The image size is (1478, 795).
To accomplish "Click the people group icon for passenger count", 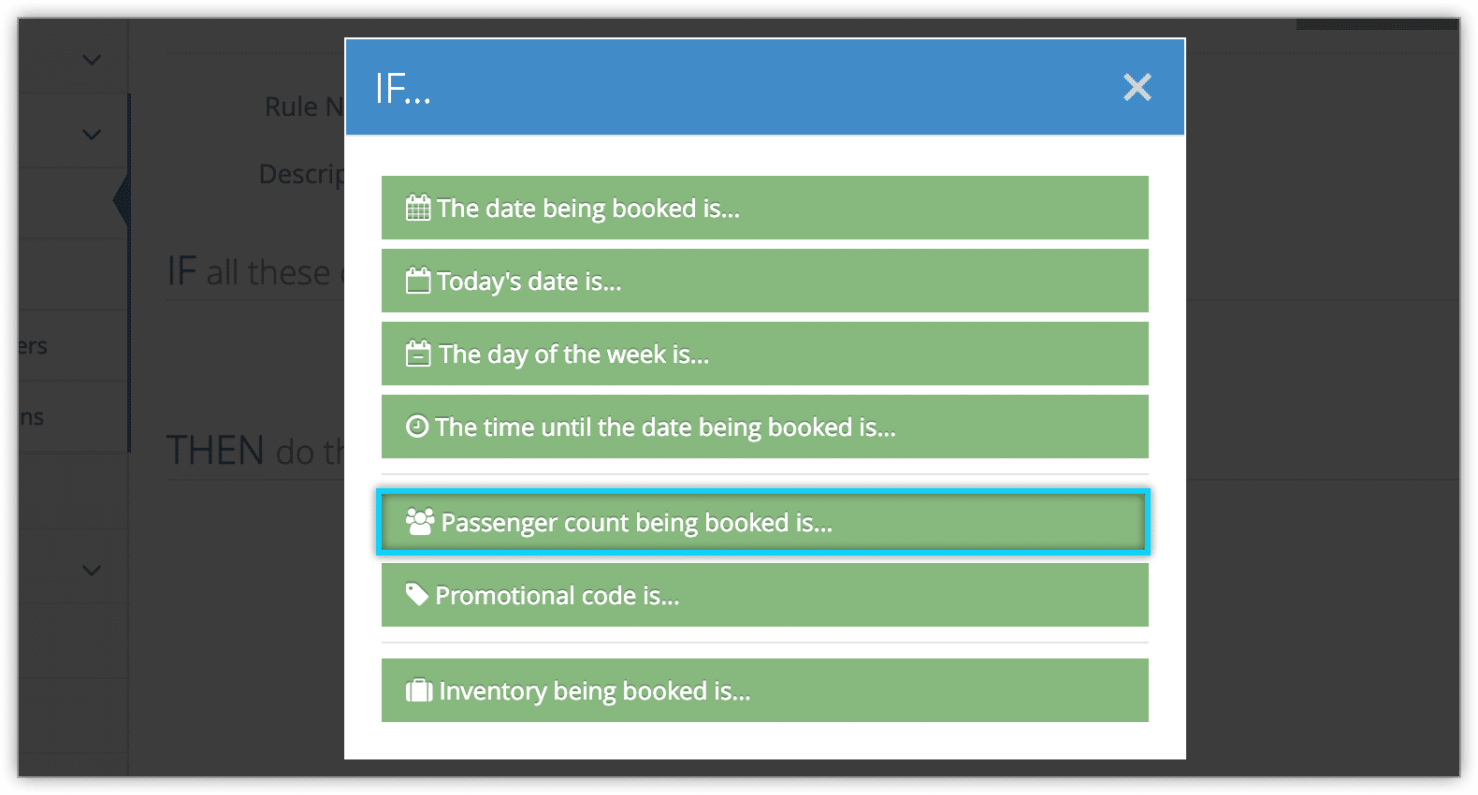I will pyautogui.click(x=420, y=522).
